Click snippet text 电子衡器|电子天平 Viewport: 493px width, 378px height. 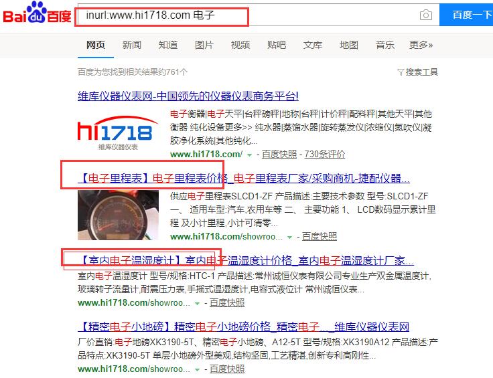(x=206, y=114)
